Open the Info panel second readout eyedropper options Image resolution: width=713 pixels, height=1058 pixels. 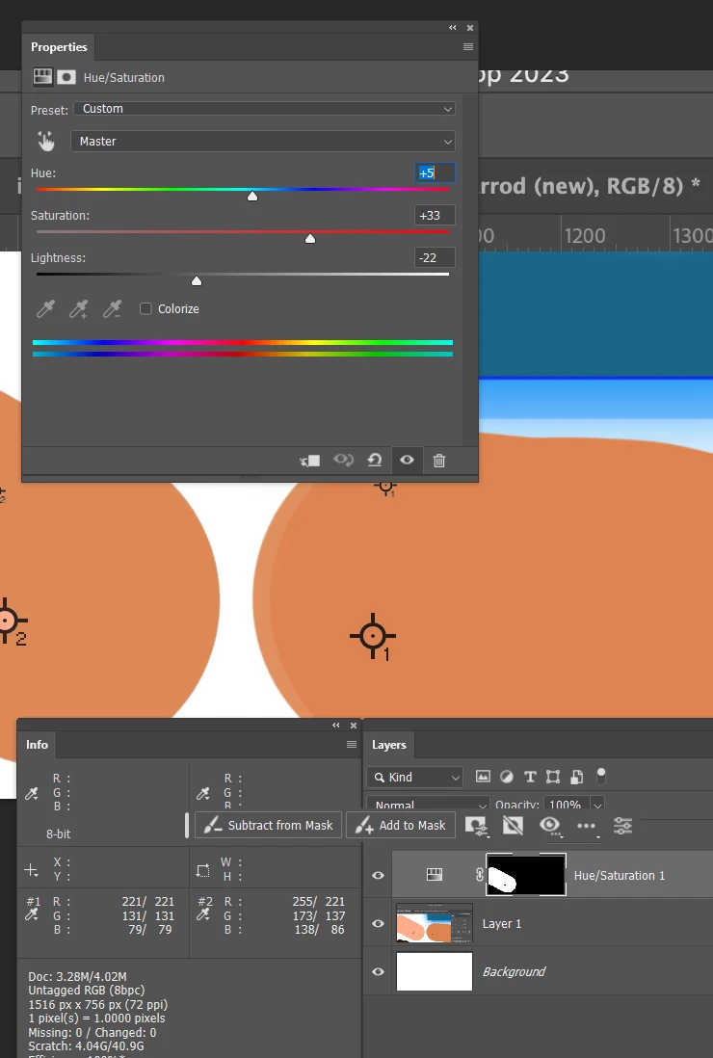click(203, 794)
